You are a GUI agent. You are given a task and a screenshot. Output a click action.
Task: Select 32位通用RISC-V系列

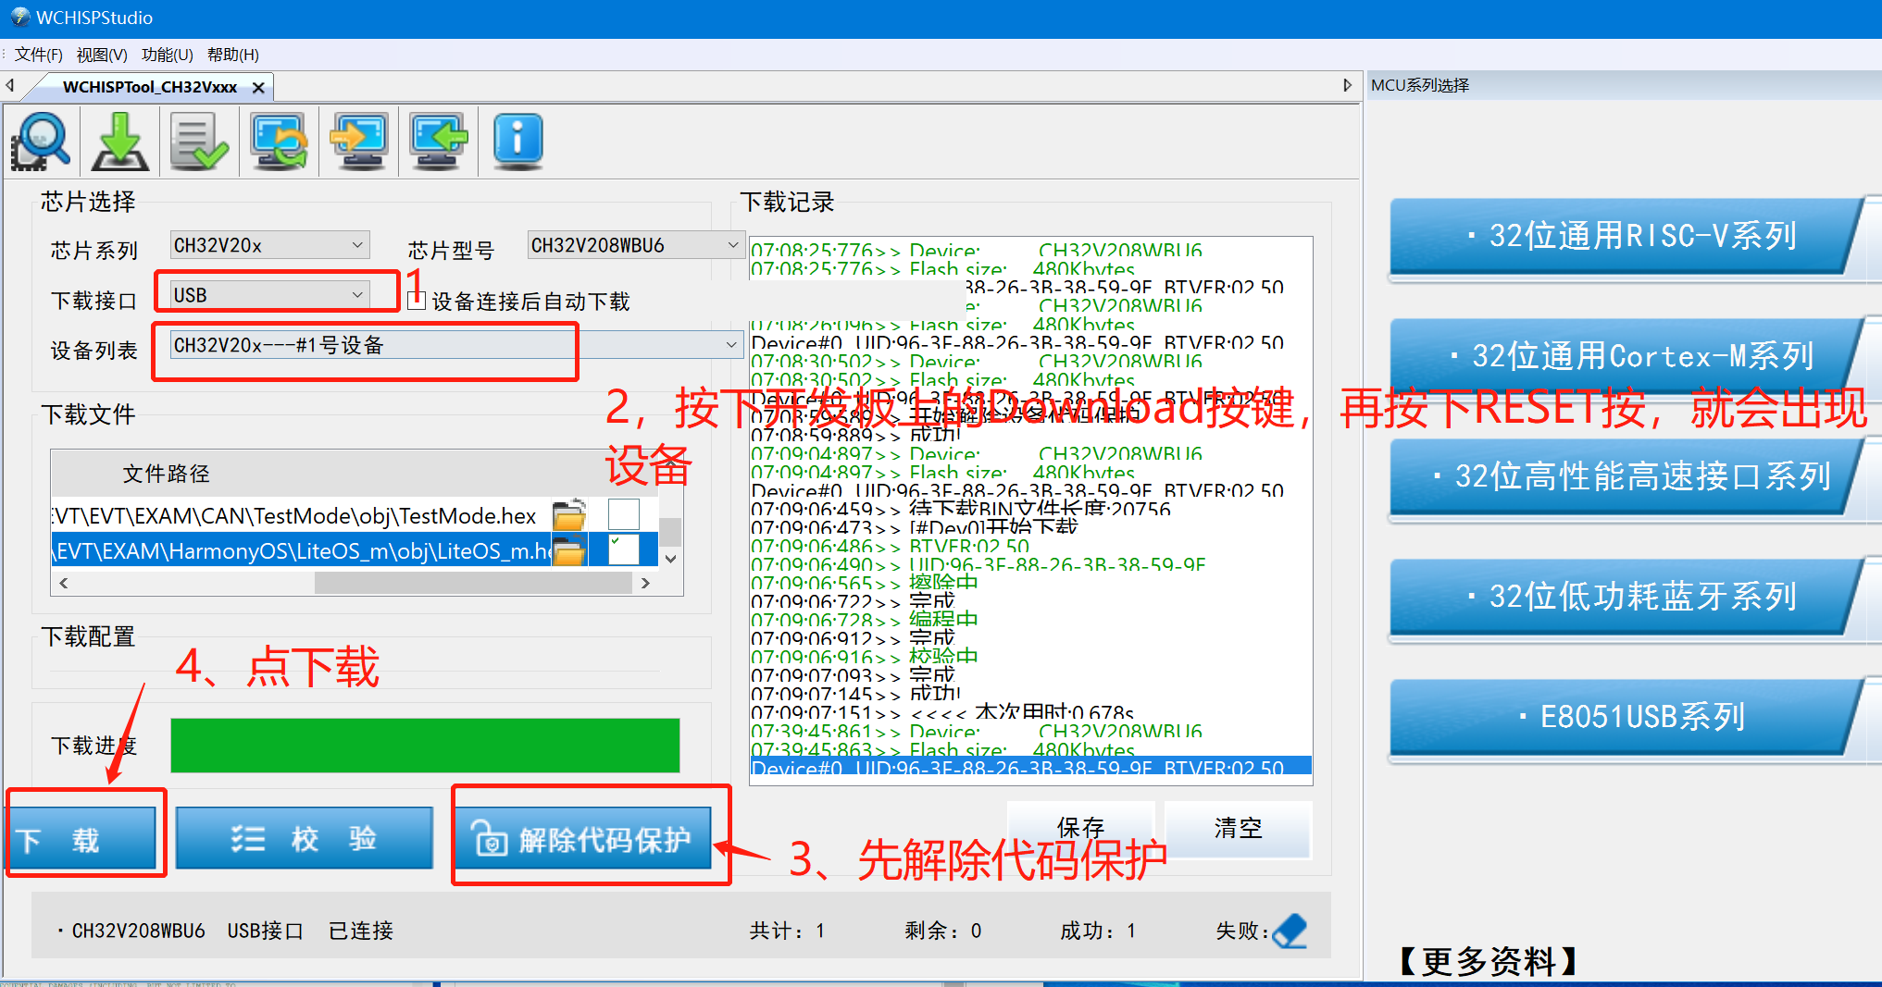(x=1627, y=236)
